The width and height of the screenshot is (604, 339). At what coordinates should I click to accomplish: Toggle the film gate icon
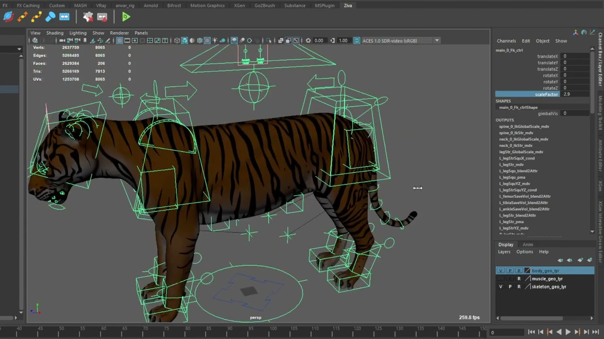pyautogui.click(x=127, y=40)
